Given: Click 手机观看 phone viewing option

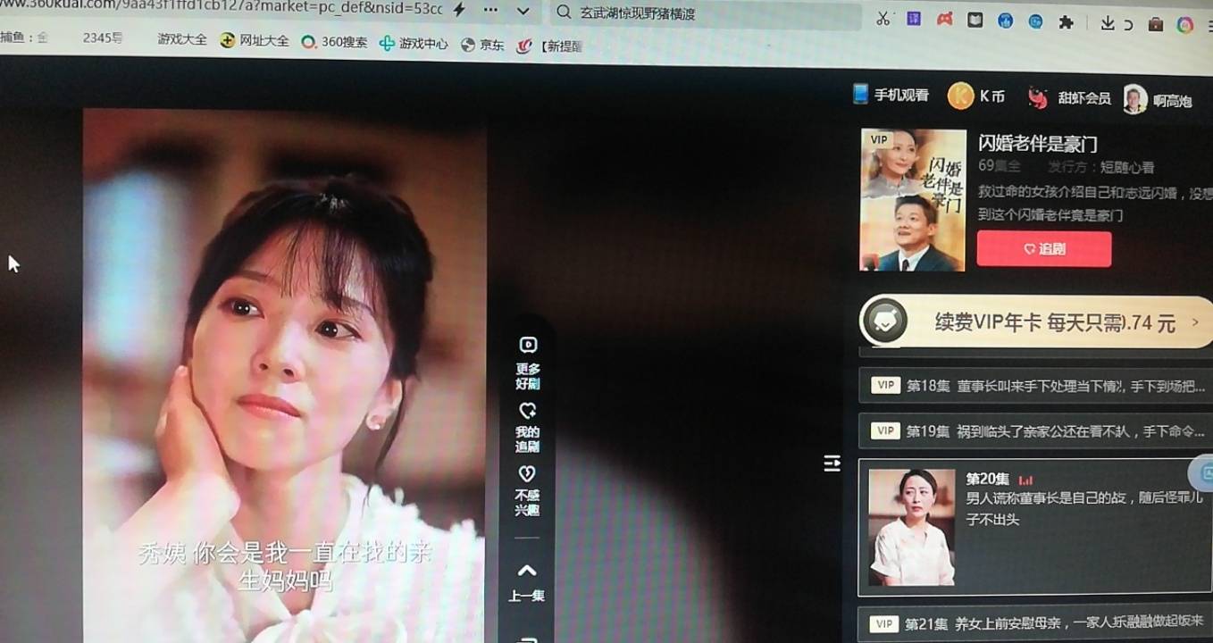Looking at the screenshot, I should point(891,95).
